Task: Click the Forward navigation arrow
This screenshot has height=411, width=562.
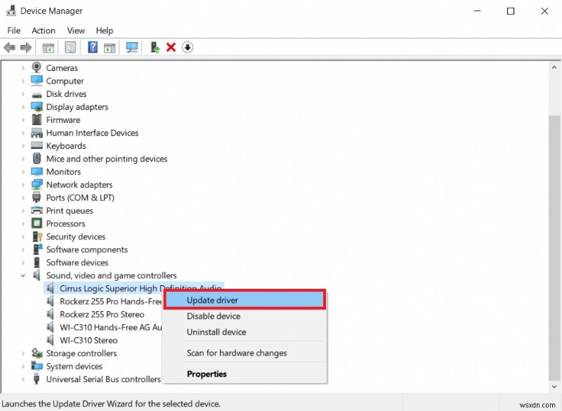Action: pyautogui.click(x=26, y=47)
